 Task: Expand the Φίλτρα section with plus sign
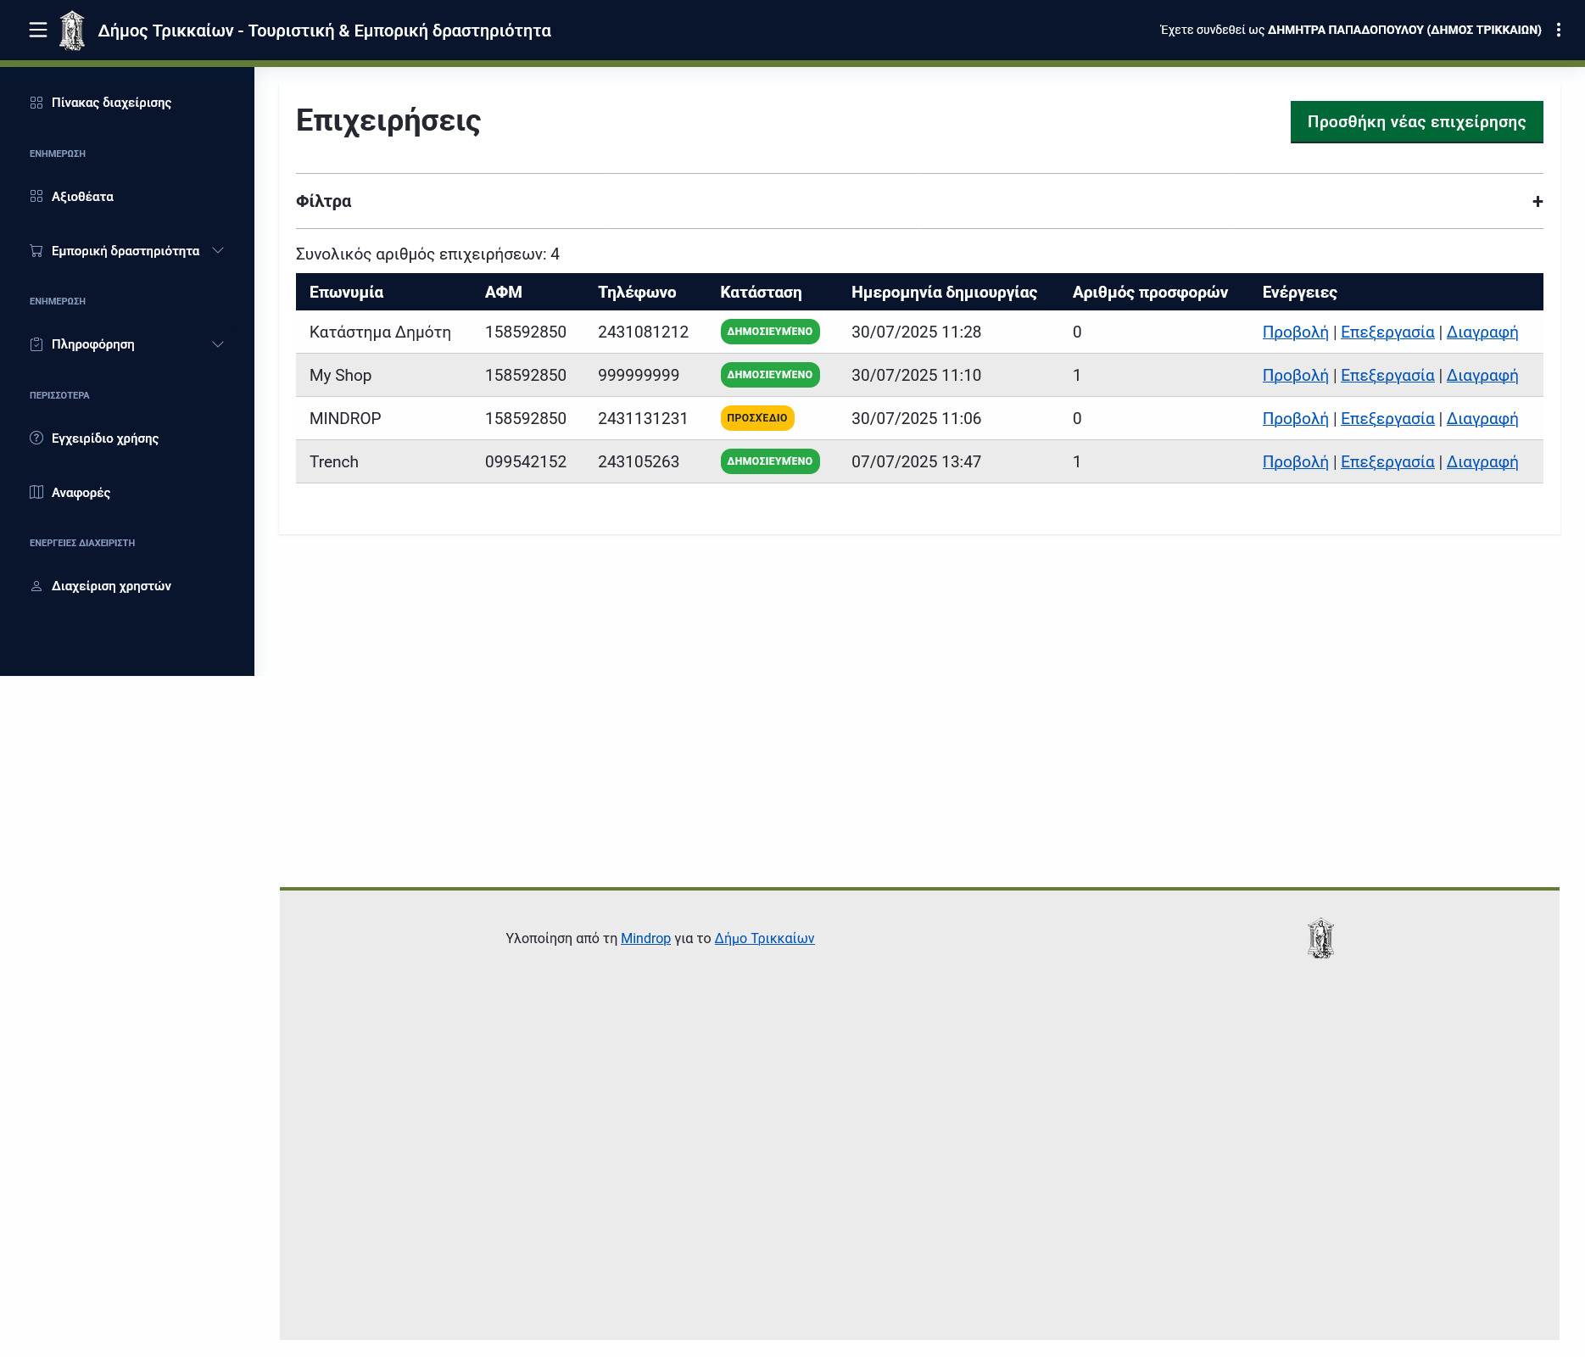(1537, 202)
